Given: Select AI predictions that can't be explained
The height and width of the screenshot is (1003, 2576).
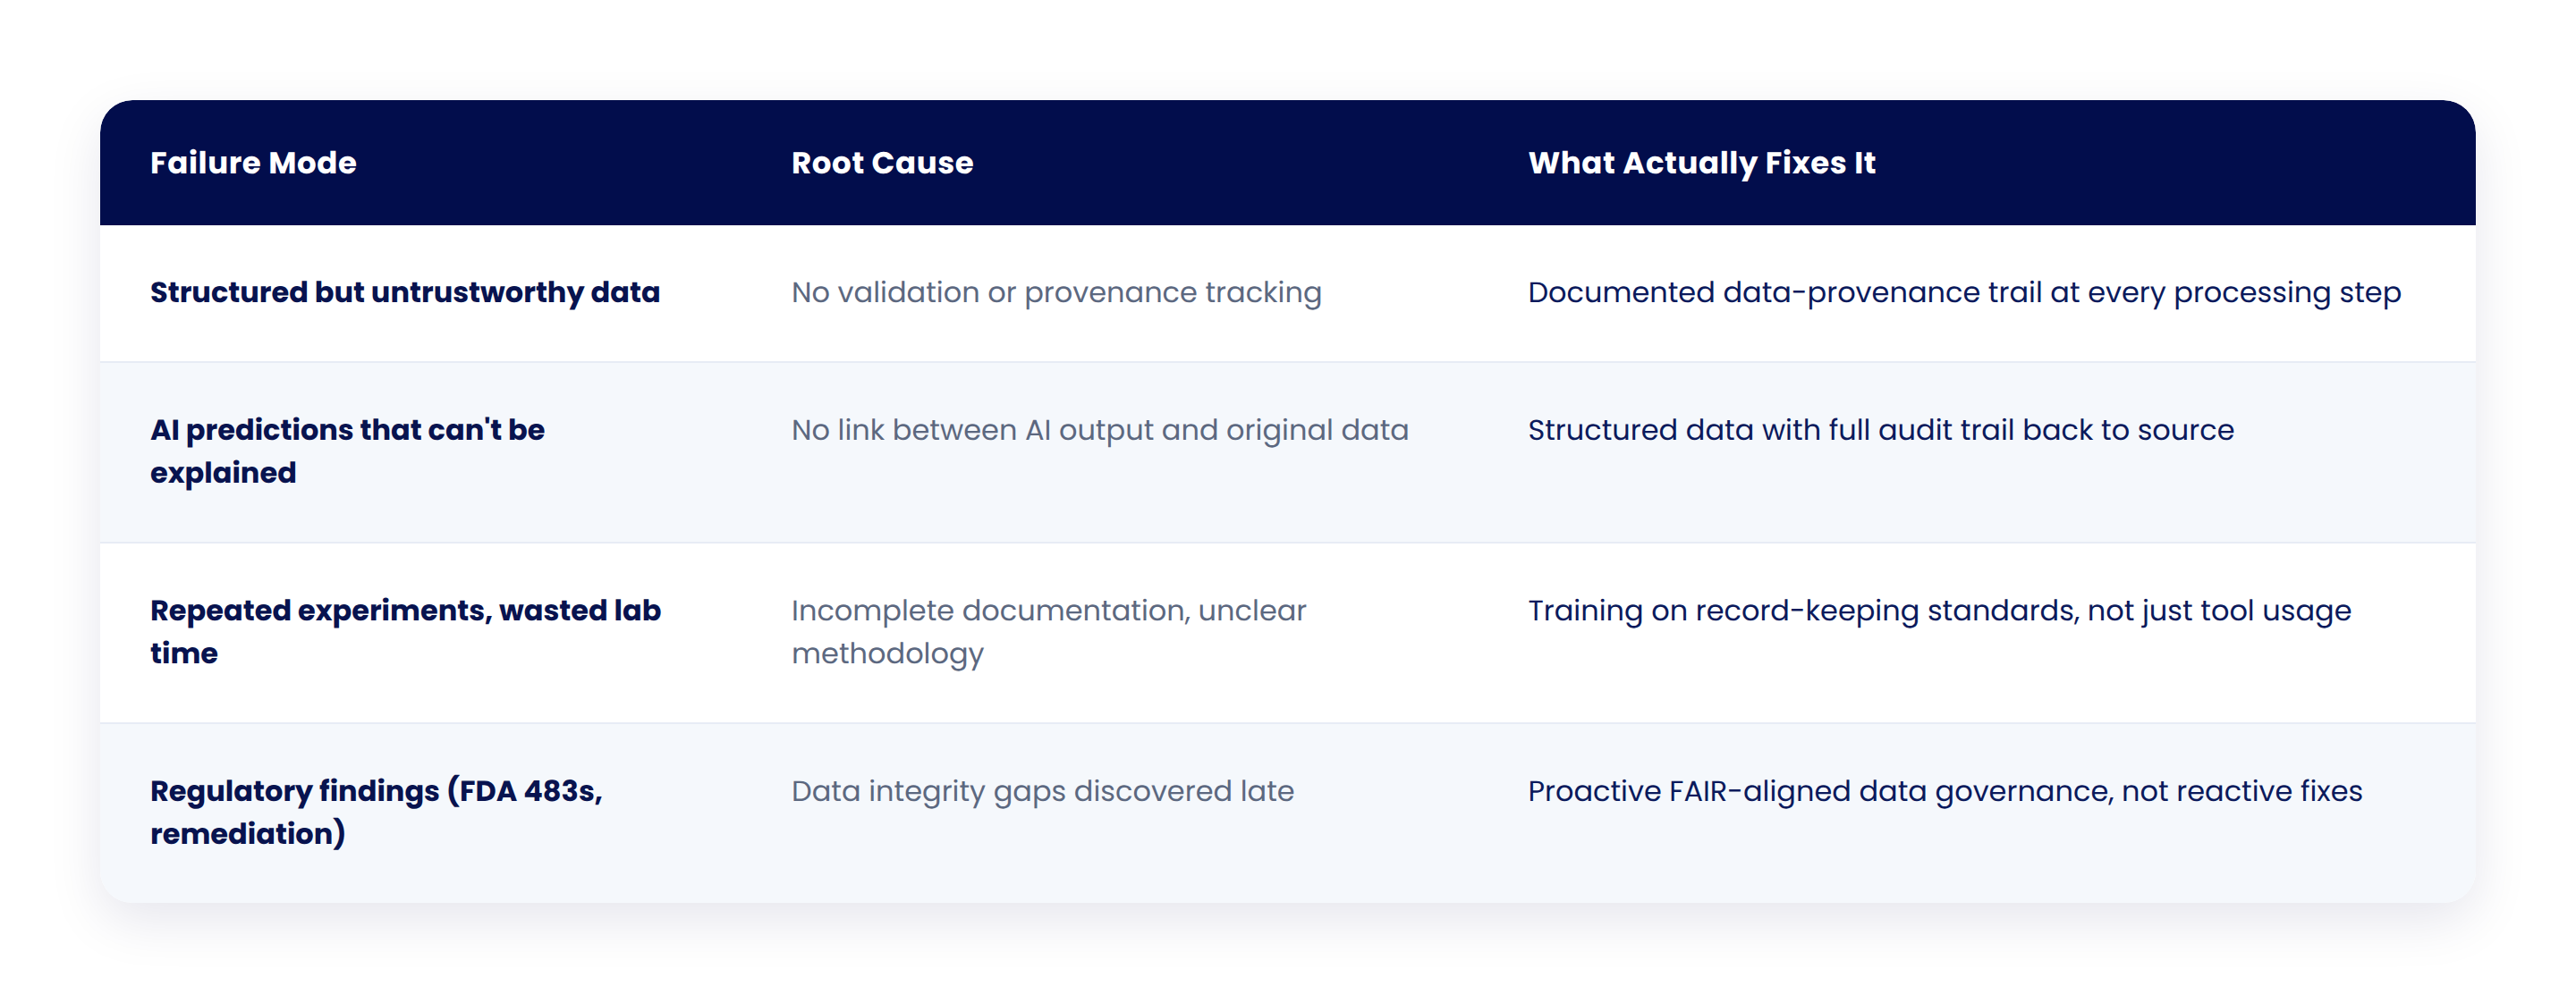Looking at the screenshot, I should [x=347, y=451].
